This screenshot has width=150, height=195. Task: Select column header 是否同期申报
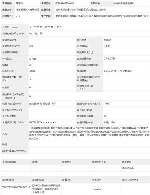coord(9,162)
